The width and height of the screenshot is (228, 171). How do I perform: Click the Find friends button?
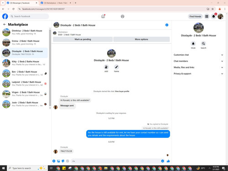pyautogui.click(x=195, y=16)
